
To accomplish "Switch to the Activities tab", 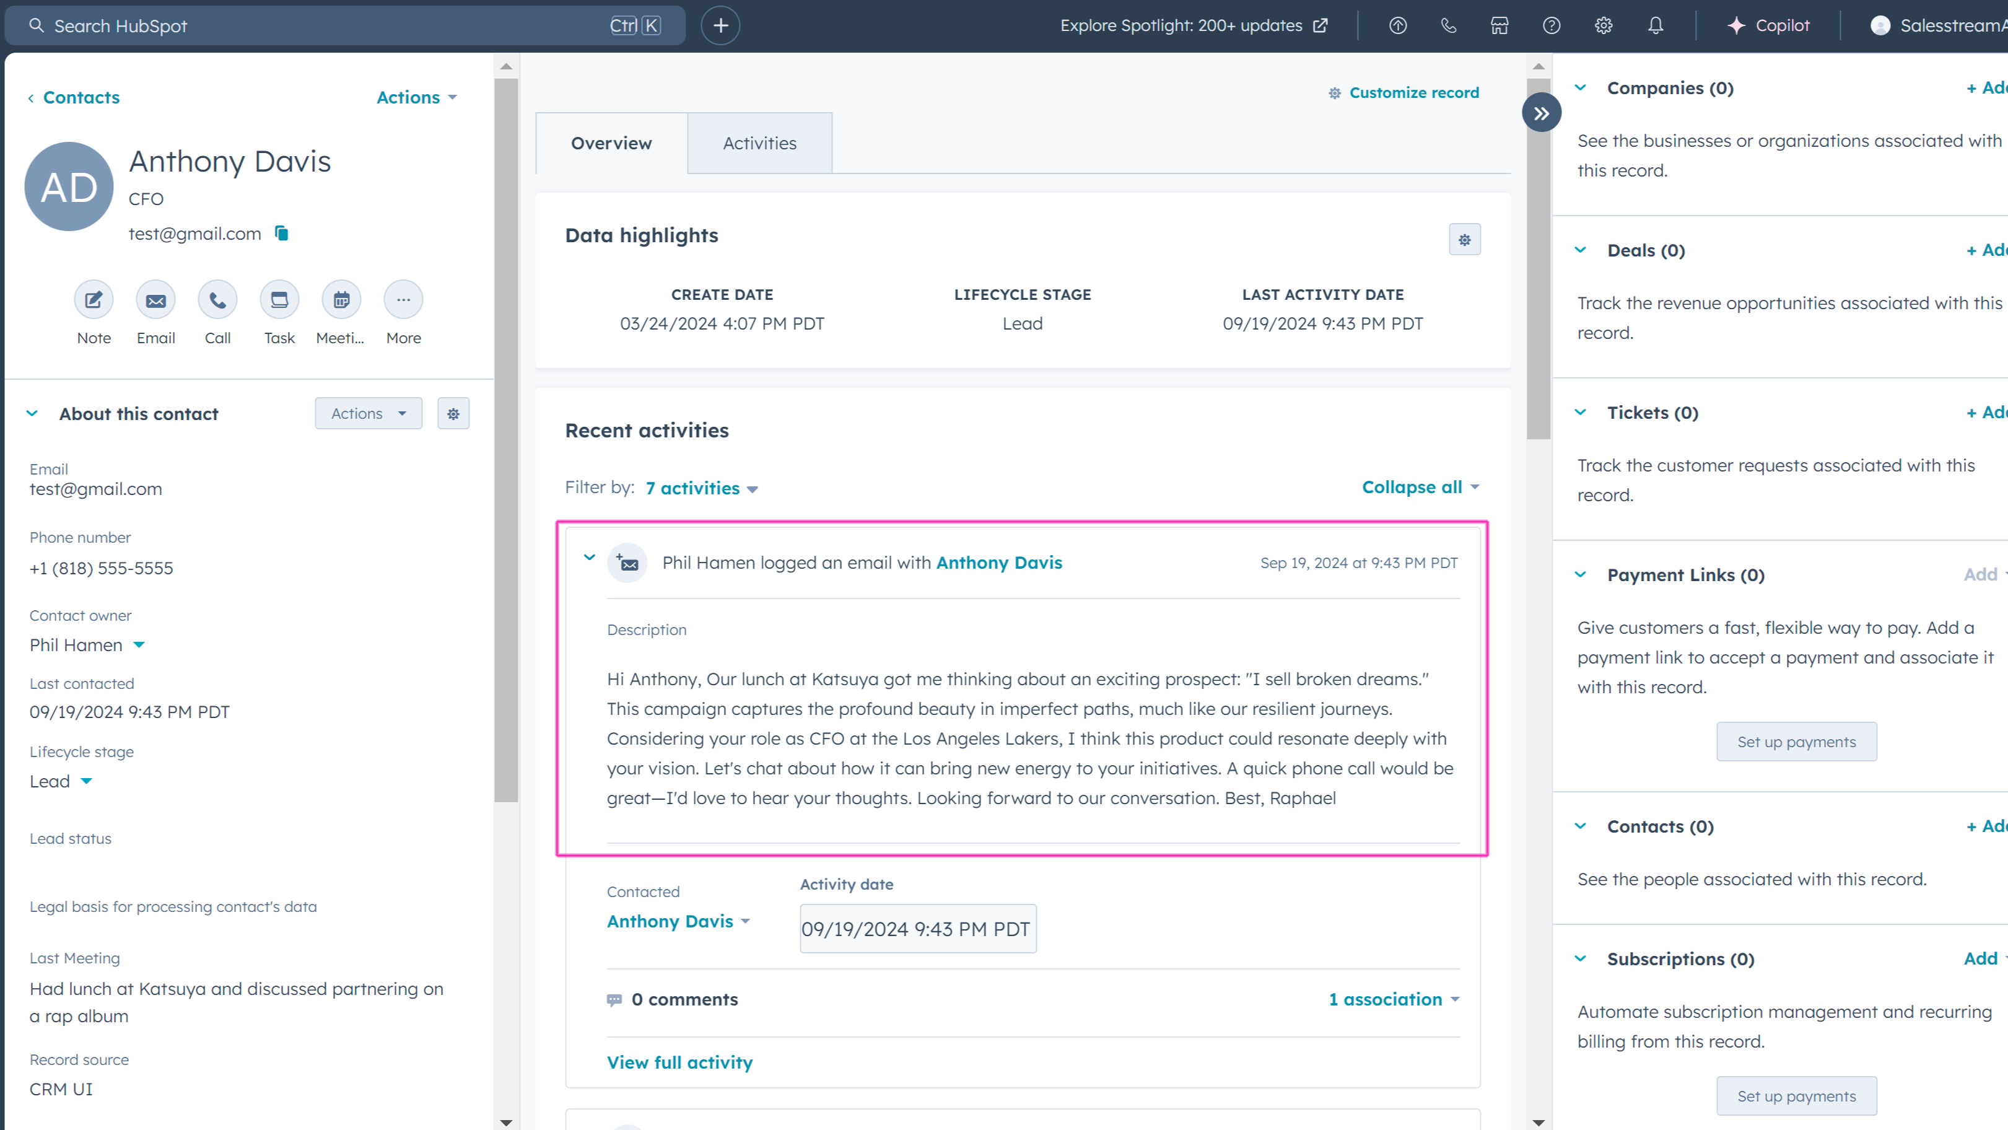I will point(759,144).
